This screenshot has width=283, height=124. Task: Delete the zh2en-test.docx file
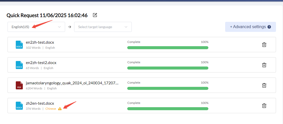coord(264,106)
